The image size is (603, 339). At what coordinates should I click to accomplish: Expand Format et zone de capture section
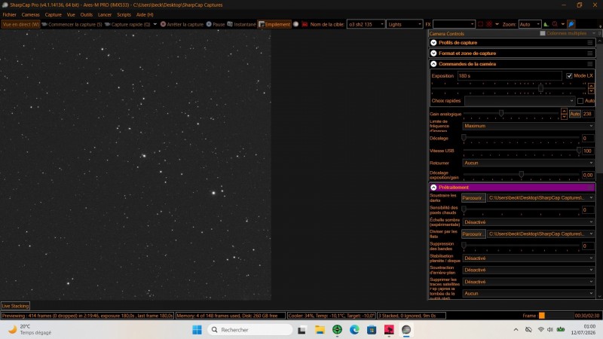click(434, 53)
